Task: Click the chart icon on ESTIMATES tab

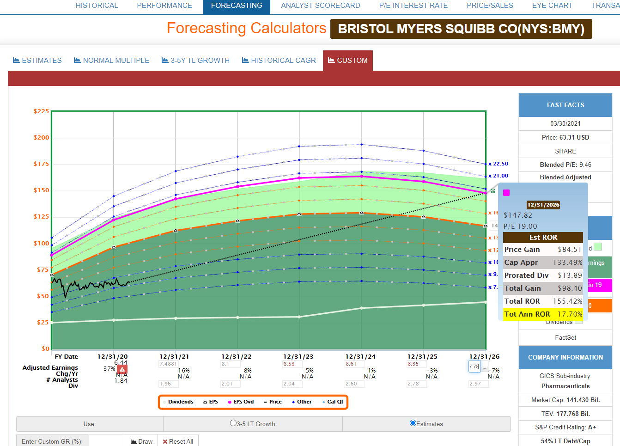Action: (x=16, y=60)
